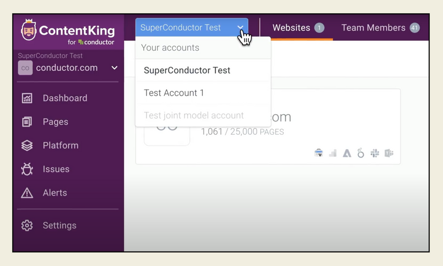Click the webhook-style integration icon
Screen dimensions: 443x266
(361, 153)
